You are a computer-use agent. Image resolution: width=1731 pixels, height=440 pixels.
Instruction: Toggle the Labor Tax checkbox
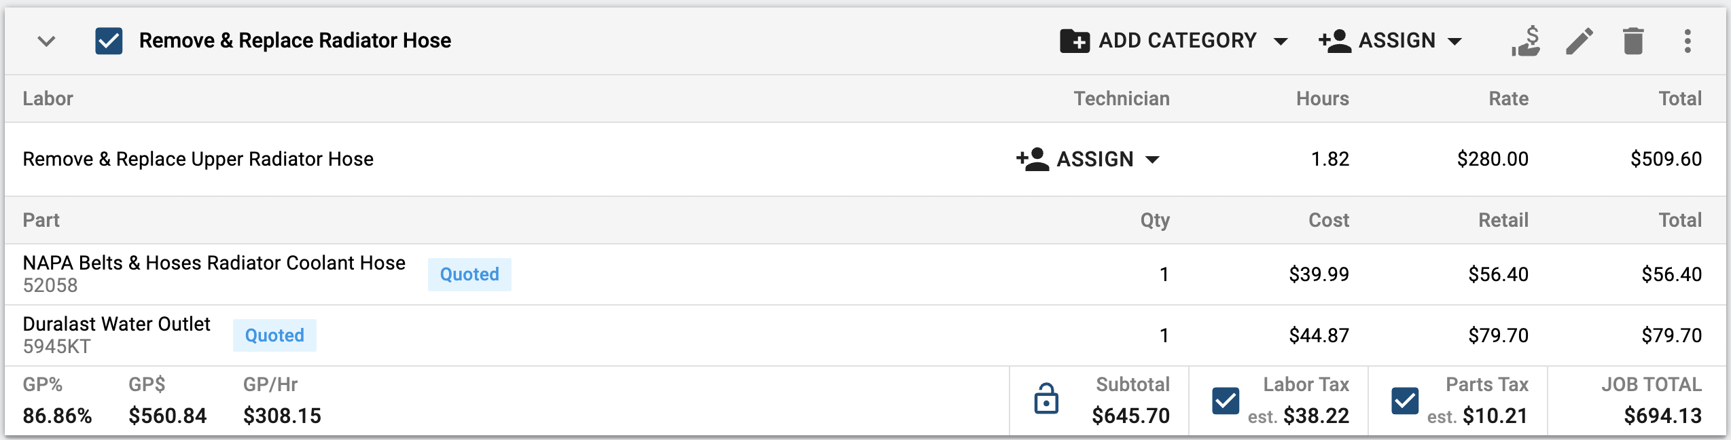1226,401
